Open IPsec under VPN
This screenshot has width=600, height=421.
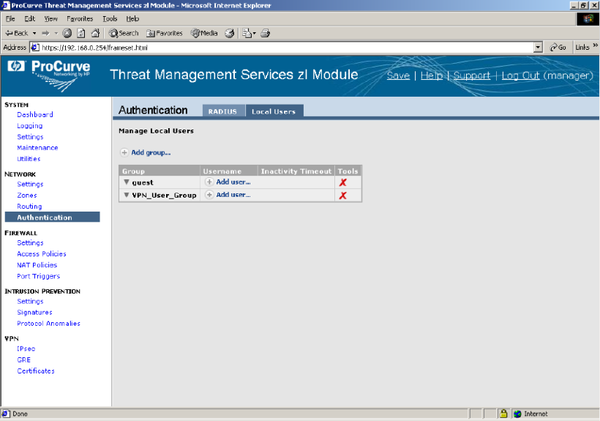pos(26,349)
